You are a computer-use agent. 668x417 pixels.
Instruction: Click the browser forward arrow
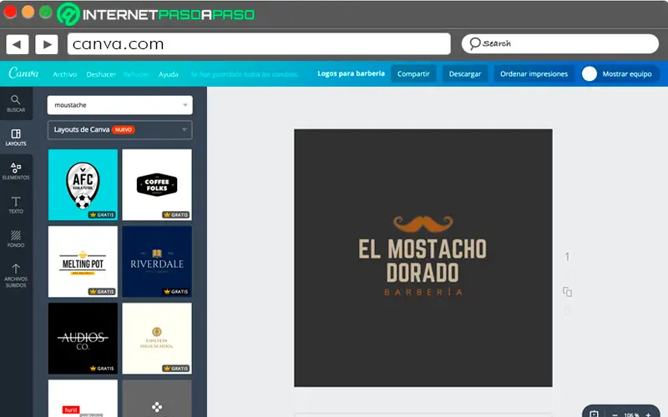(47, 44)
